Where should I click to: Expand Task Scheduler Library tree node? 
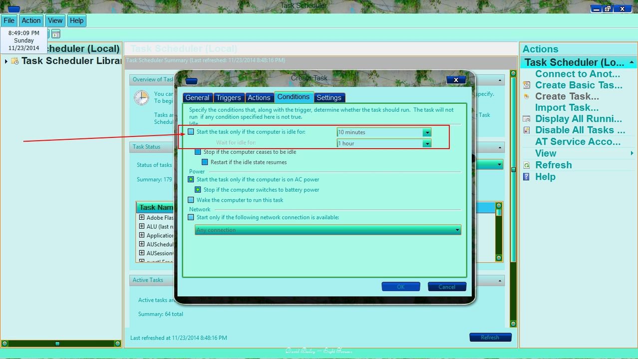click(x=6, y=61)
